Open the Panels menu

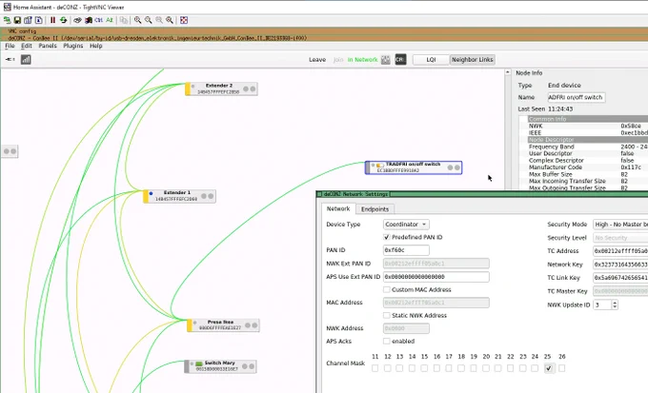[x=48, y=46]
